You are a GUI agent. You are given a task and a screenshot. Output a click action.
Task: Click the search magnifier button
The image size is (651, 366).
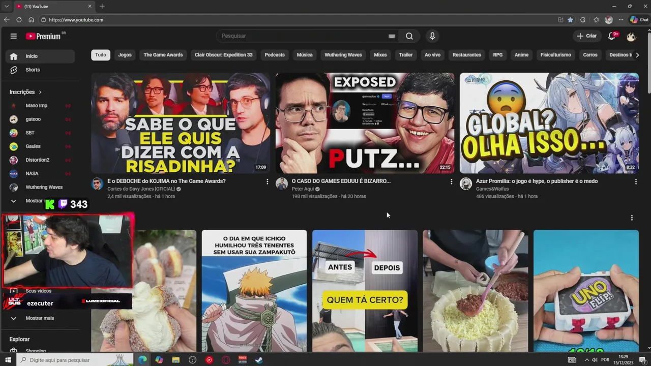pos(409,36)
